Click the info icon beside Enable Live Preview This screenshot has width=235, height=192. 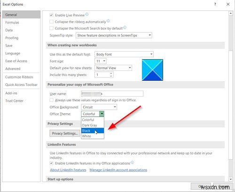tap(87, 14)
